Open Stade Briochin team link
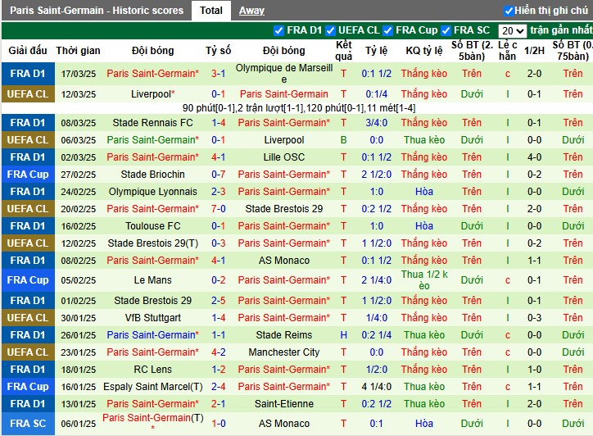This screenshot has height=436, width=593. coord(153,175)
